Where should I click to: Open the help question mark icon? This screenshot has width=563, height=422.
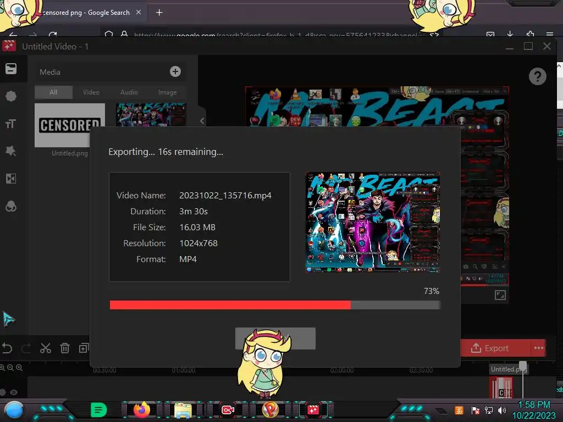tap(538, 76)
